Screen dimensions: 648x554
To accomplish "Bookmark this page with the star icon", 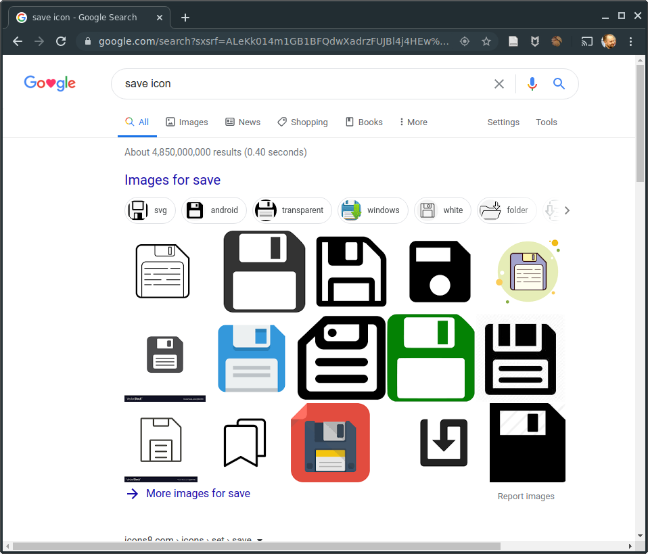I will [486, 41].
